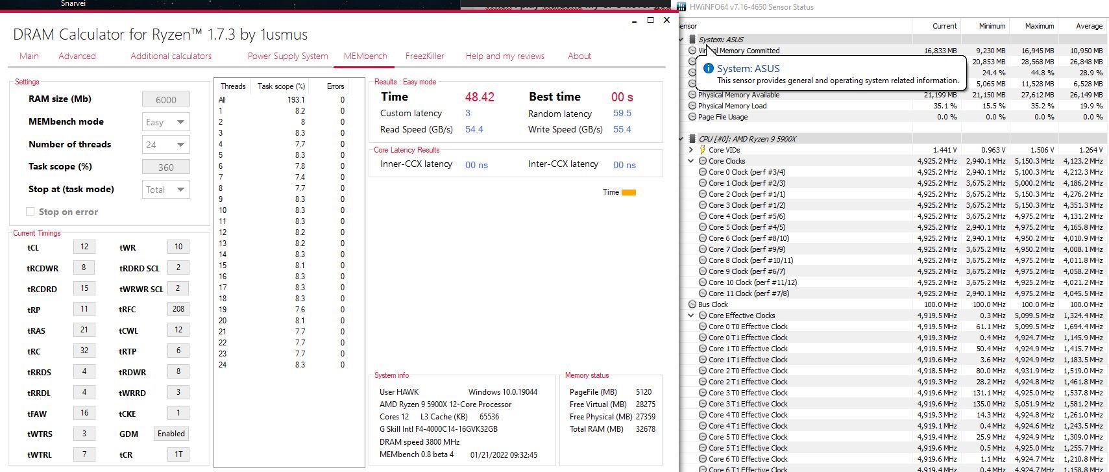Select the Core 5 T0 Effective Clock row

click(x=893, y=437)
